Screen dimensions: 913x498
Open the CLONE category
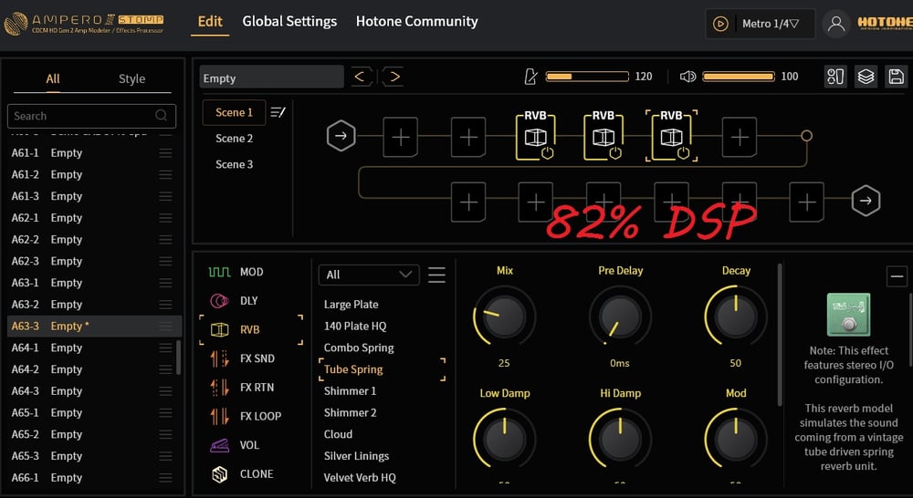[x=242, y=474]
